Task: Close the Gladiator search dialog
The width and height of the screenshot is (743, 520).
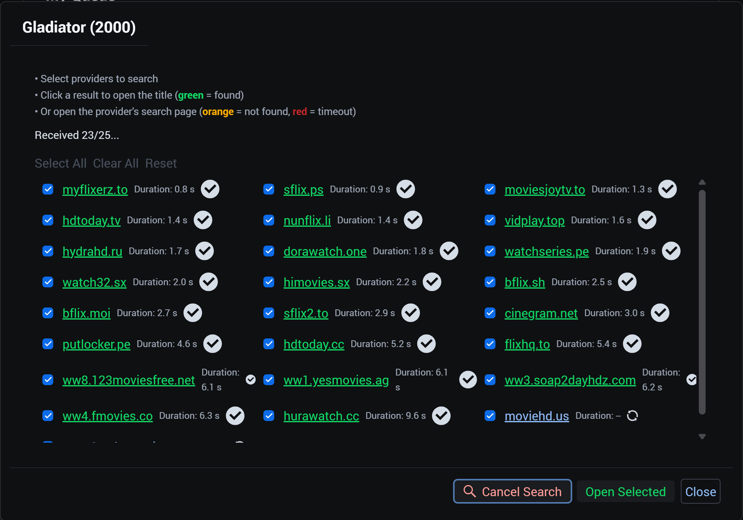Action: tap(701, 492)
